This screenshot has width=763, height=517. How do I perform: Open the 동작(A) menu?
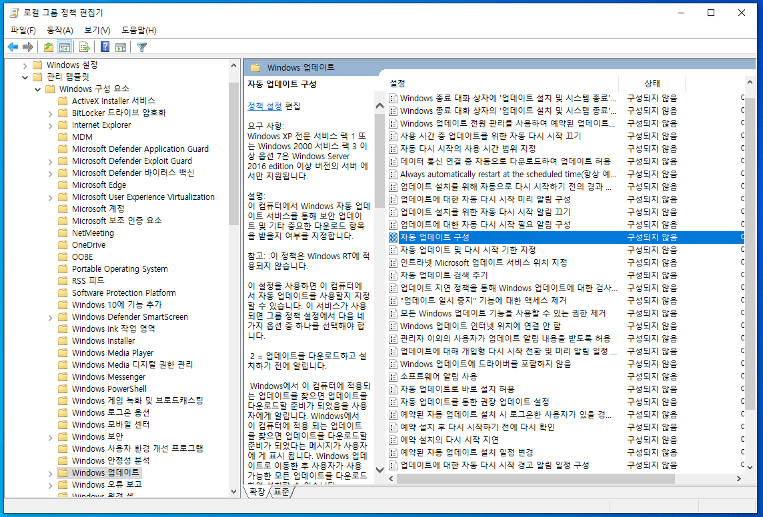(60, 30)
